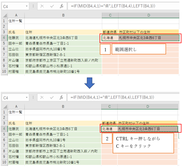Click the Cancel X icon in the lower formula bar
The height and width of the screenshot is (167, 183).
pyautogui.click(x=42, y=97)
